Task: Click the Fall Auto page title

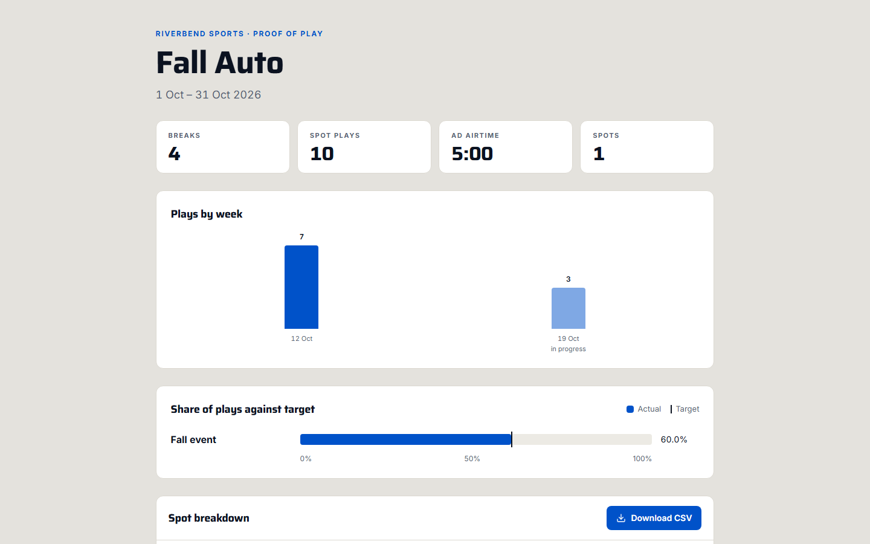Action: (220, 62)
